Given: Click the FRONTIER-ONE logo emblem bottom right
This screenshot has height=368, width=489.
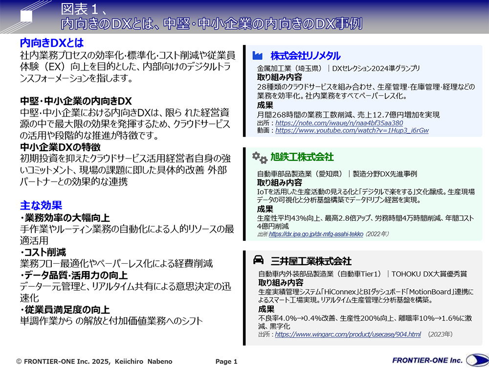Looking at the screenshot, I should click(x=476, y=359).
